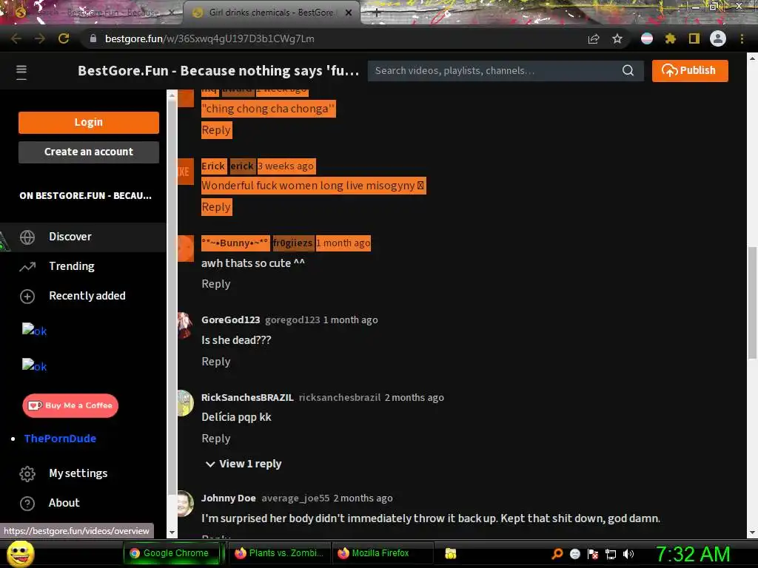Click the search magnifier icon

(628, 70)
